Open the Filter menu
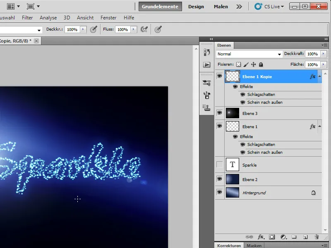This screenshot has width=331, height=248. 27,17
